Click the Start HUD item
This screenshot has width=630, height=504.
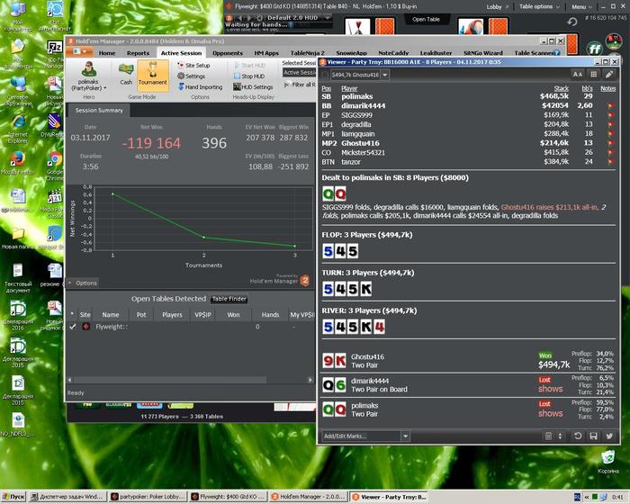point(249,65)
